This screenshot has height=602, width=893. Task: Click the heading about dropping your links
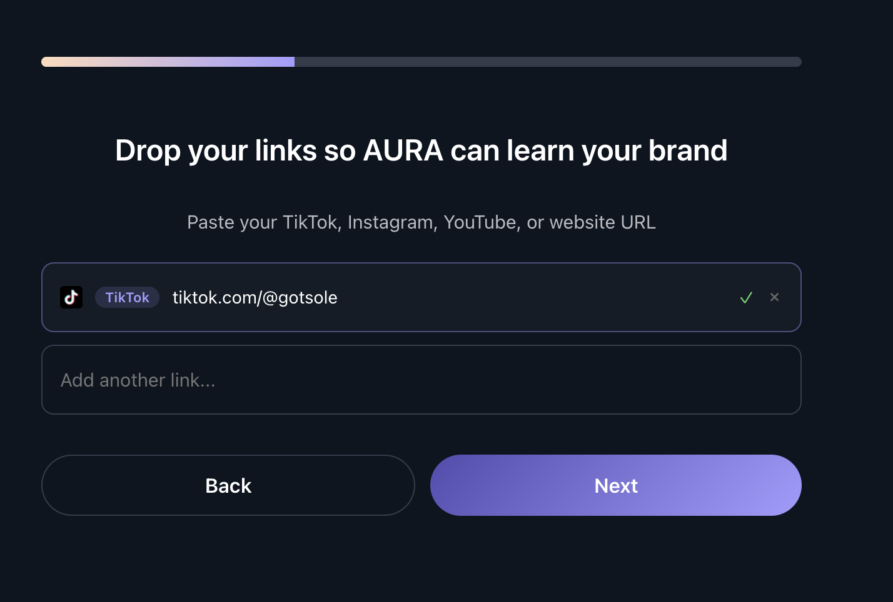[421, 150]
